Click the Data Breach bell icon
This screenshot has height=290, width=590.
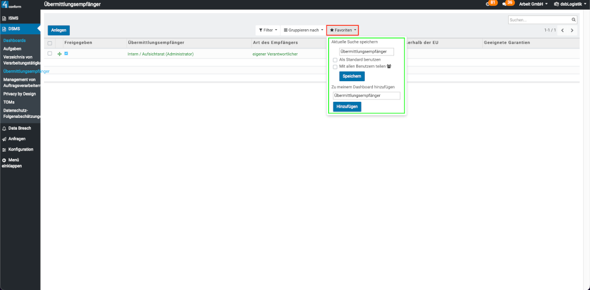tap(5, 128)
